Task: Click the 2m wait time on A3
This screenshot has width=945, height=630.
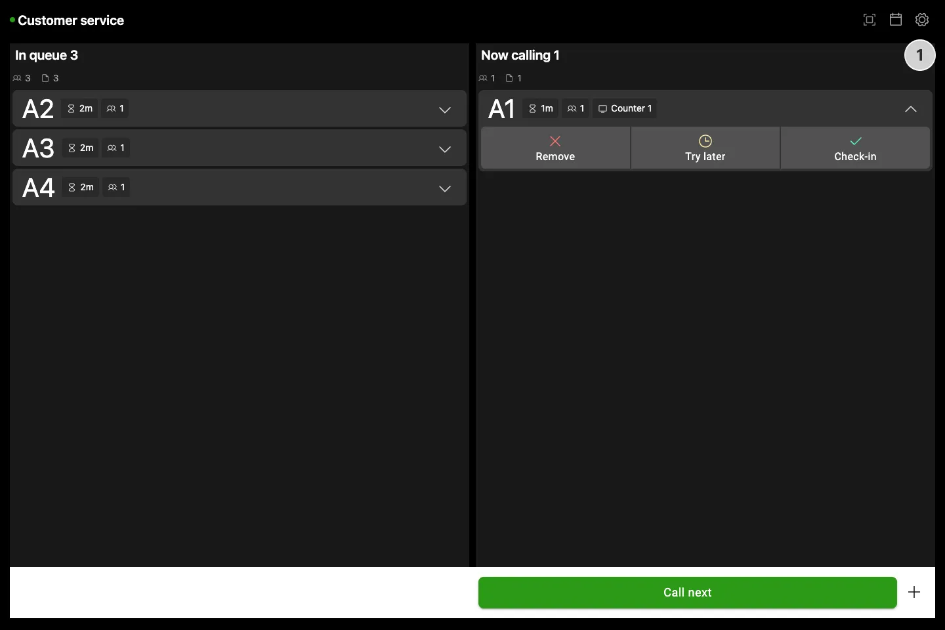Action: (x=80, y=148)
